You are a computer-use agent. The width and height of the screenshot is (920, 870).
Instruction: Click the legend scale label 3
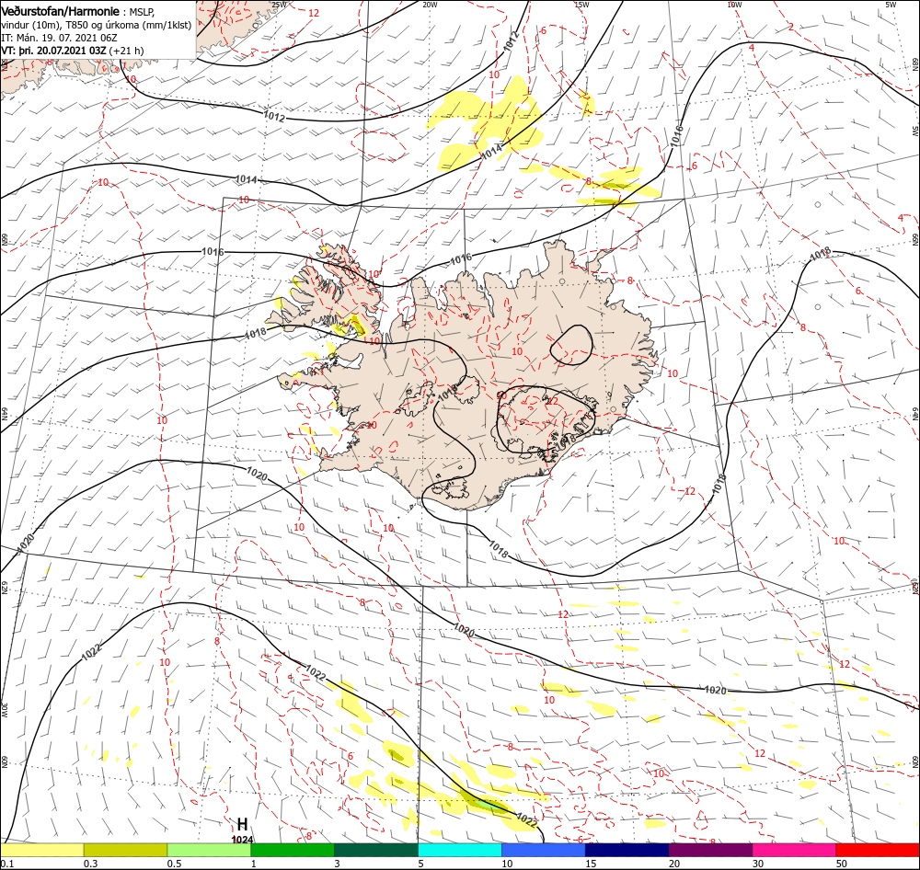click(337, 864)
